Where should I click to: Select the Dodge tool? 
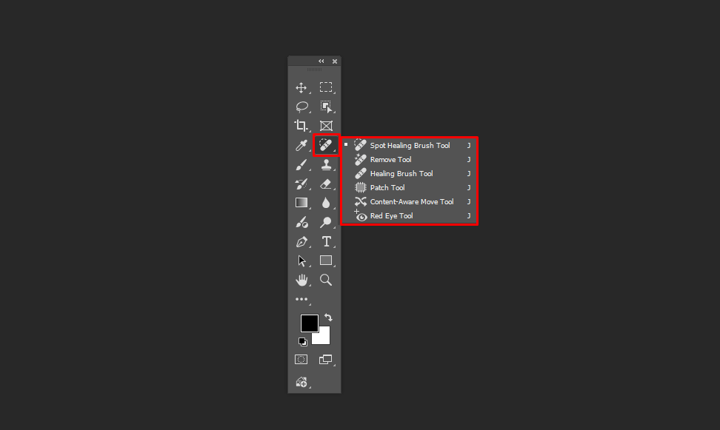pos(326,223)
